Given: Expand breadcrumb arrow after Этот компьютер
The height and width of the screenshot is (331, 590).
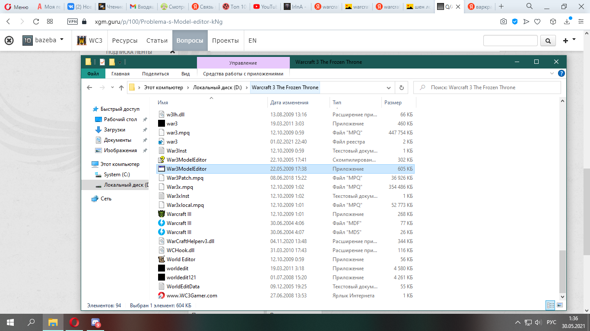Looking at the screenshot, I should pyautogui.click(x=188, y=87).
